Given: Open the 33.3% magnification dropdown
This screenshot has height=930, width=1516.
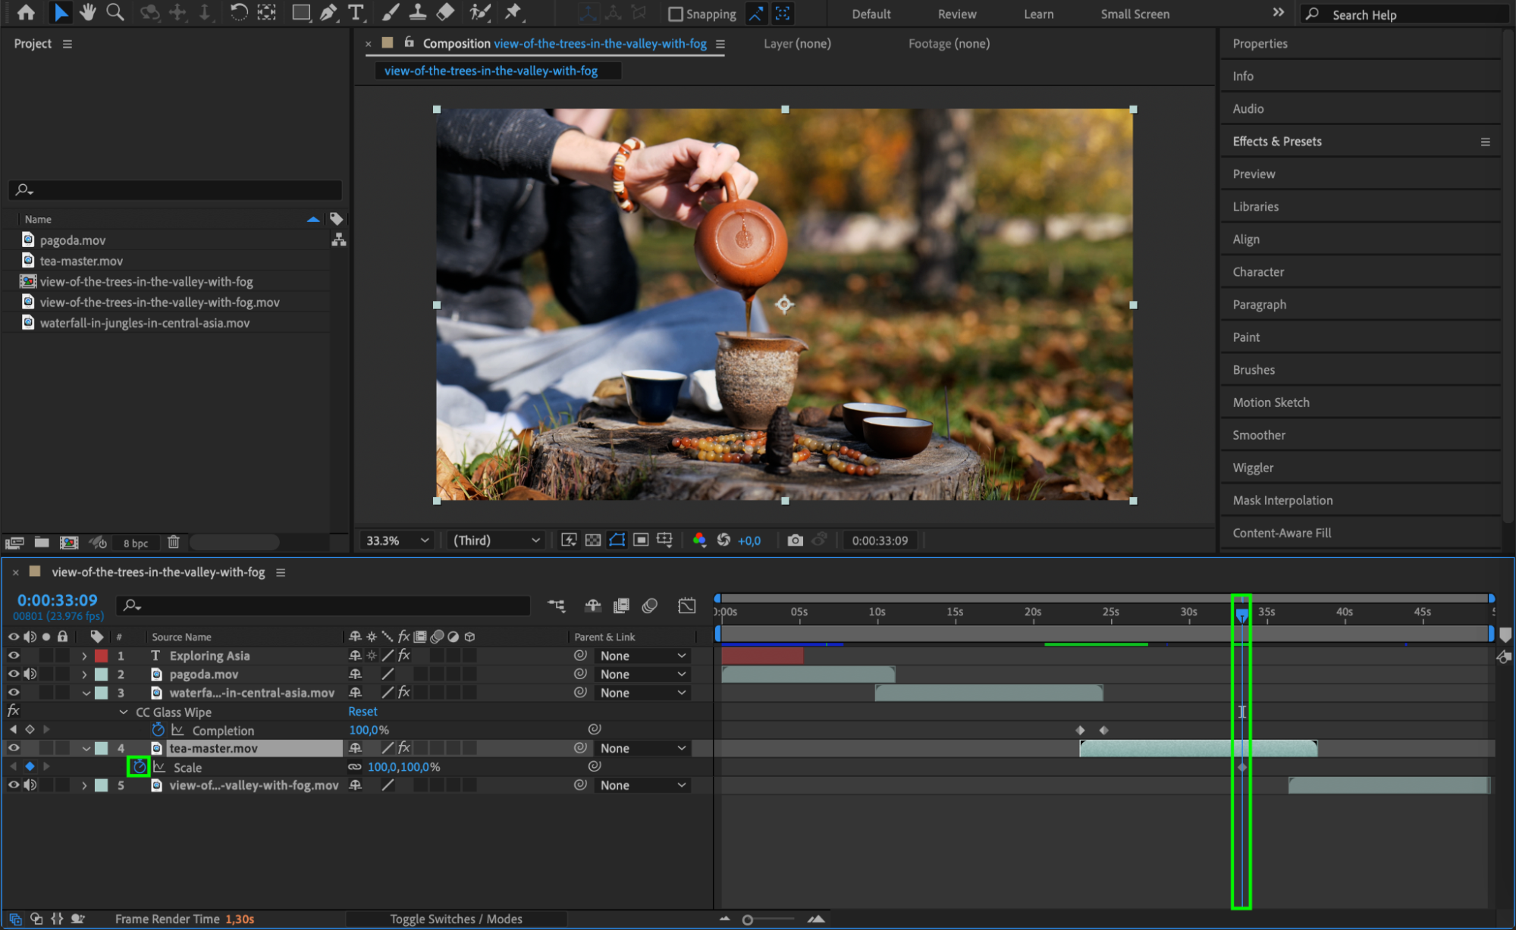Looking at the screenshot, I should 397,540.
